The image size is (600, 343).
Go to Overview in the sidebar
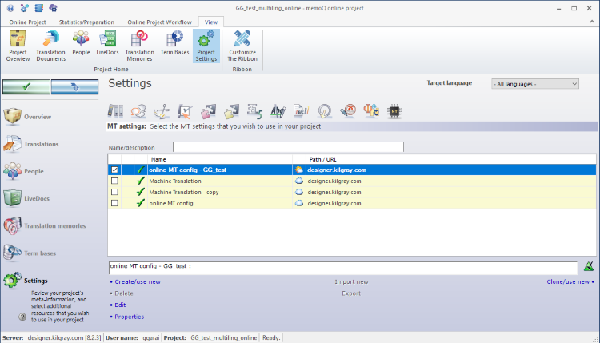pos(28,117)
